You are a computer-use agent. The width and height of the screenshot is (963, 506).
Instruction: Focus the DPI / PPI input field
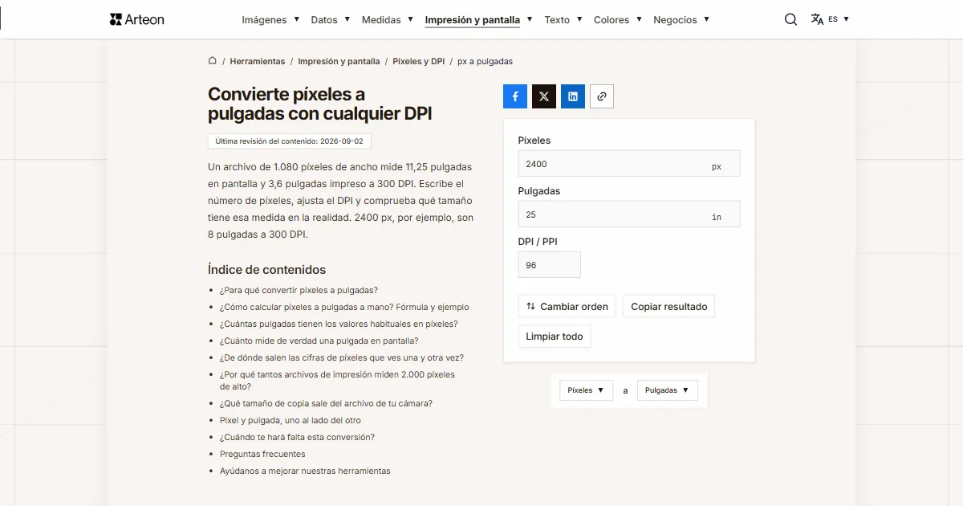(x=550, y=265)
